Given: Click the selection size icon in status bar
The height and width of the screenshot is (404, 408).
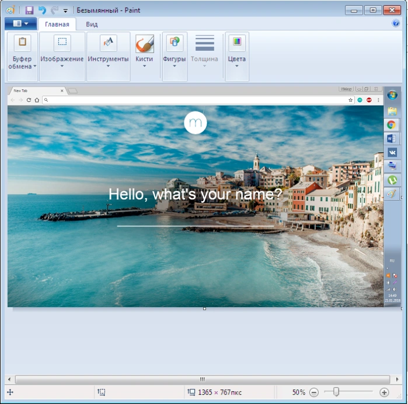Looking at the screenshot, I should pyautogui.click(x=102, y=392).
